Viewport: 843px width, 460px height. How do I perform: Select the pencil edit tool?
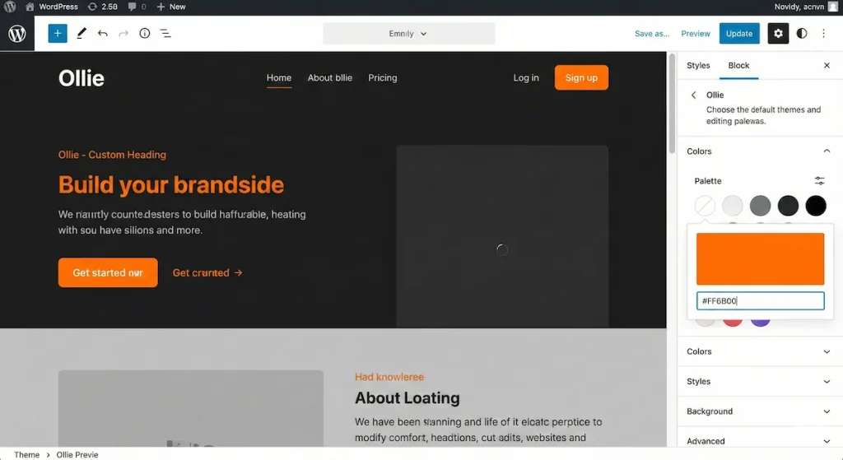click(82, 34)
